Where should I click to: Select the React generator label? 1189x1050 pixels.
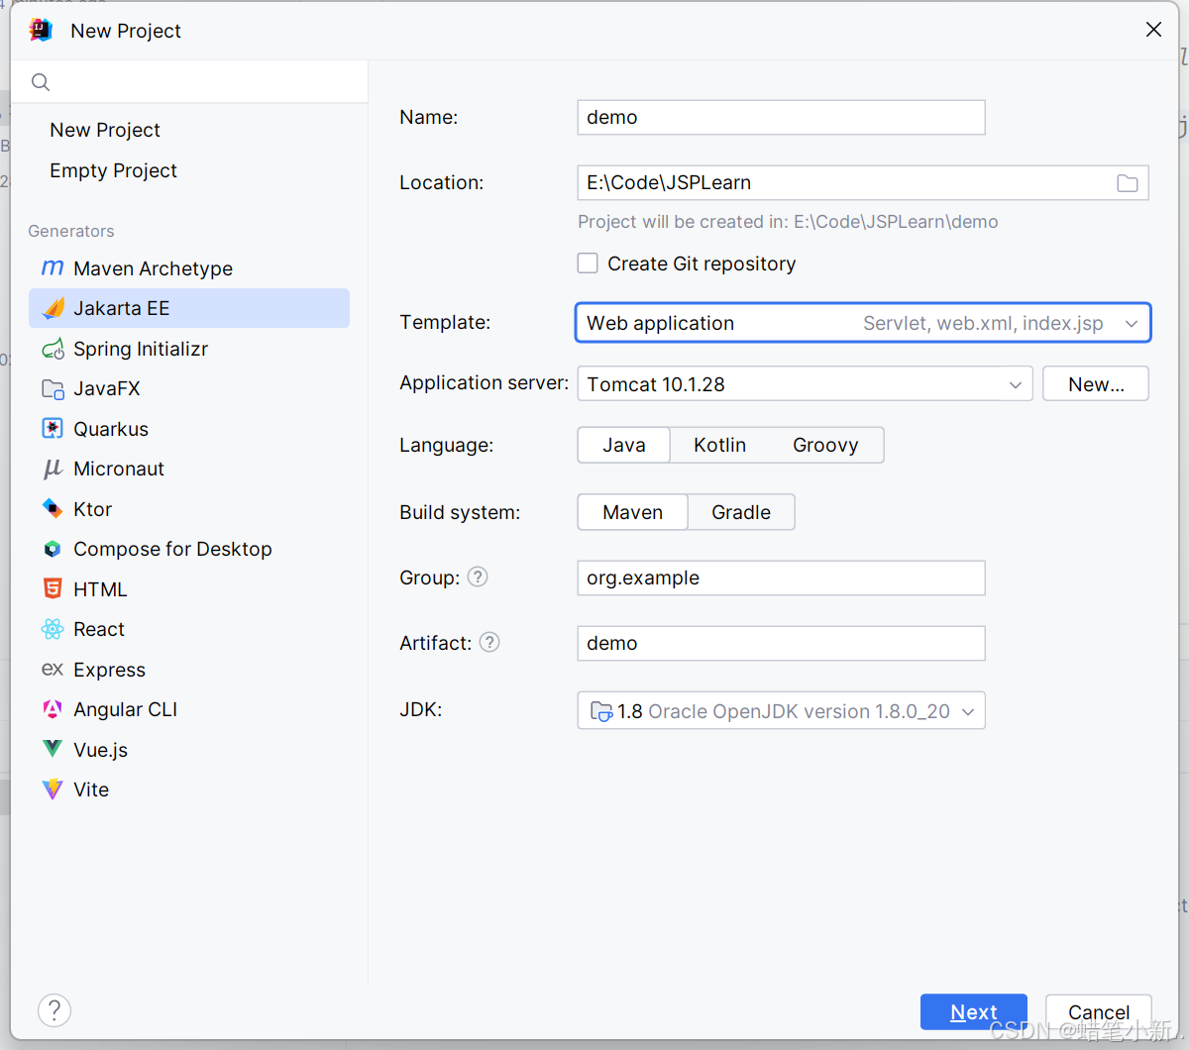(x=99, y=629)
